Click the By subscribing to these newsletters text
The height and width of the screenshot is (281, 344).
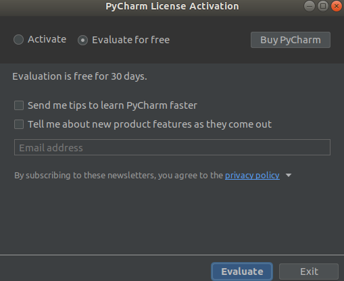(119, 176)
